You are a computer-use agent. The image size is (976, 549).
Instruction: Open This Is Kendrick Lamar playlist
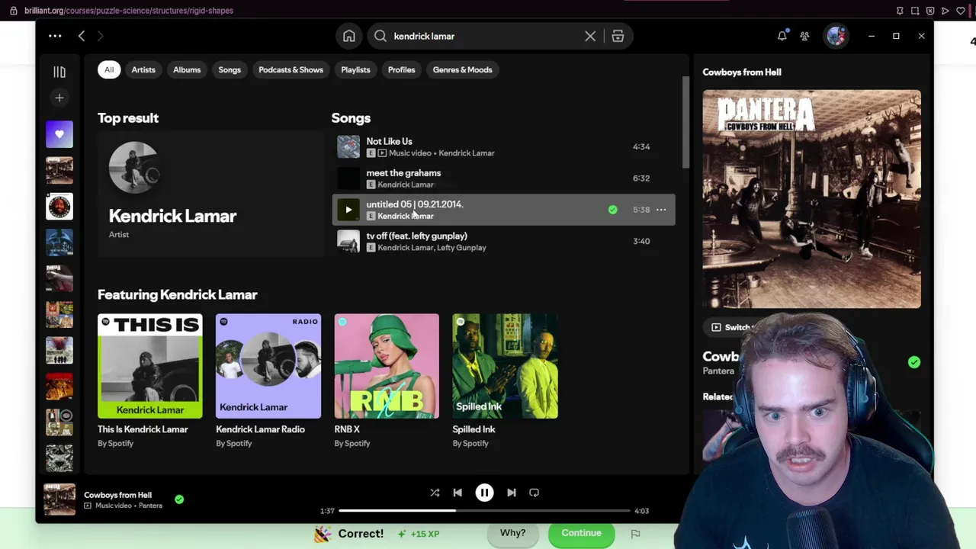point(150,366)
